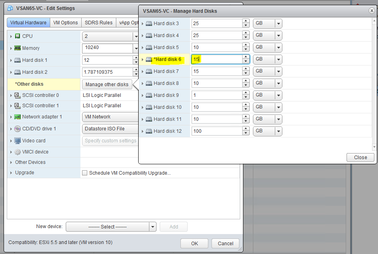Click the Video card monitor icon
The height and width of the screenshot is (254, 378).
tap(18, 141)
